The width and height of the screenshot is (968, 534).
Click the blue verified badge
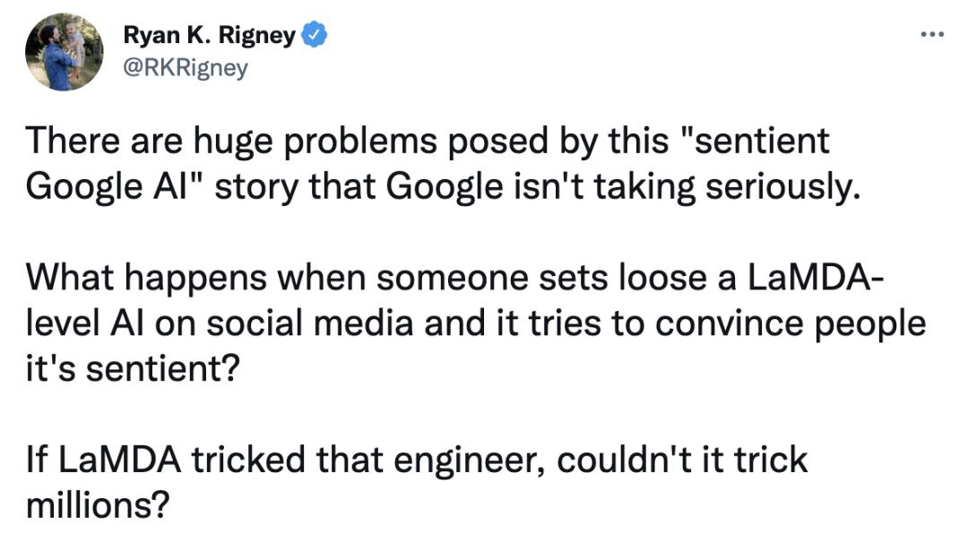pos(315,37)
